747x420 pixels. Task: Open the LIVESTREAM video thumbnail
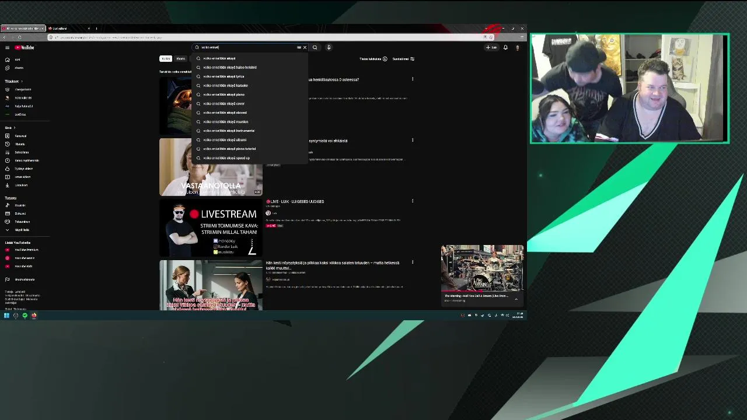(x=211, y=228)
